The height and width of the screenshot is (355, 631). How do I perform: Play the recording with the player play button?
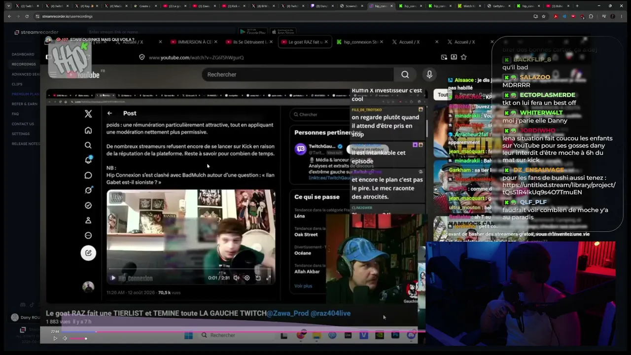pos(55,338)
